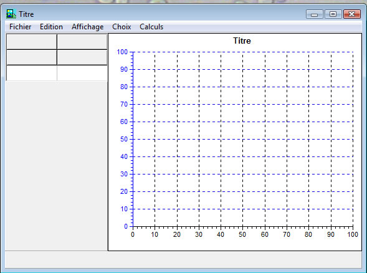Viewport: 367px width, 273px height.
Task: Click the 0 label on the horizontal axis
Action: pos(133,234)
